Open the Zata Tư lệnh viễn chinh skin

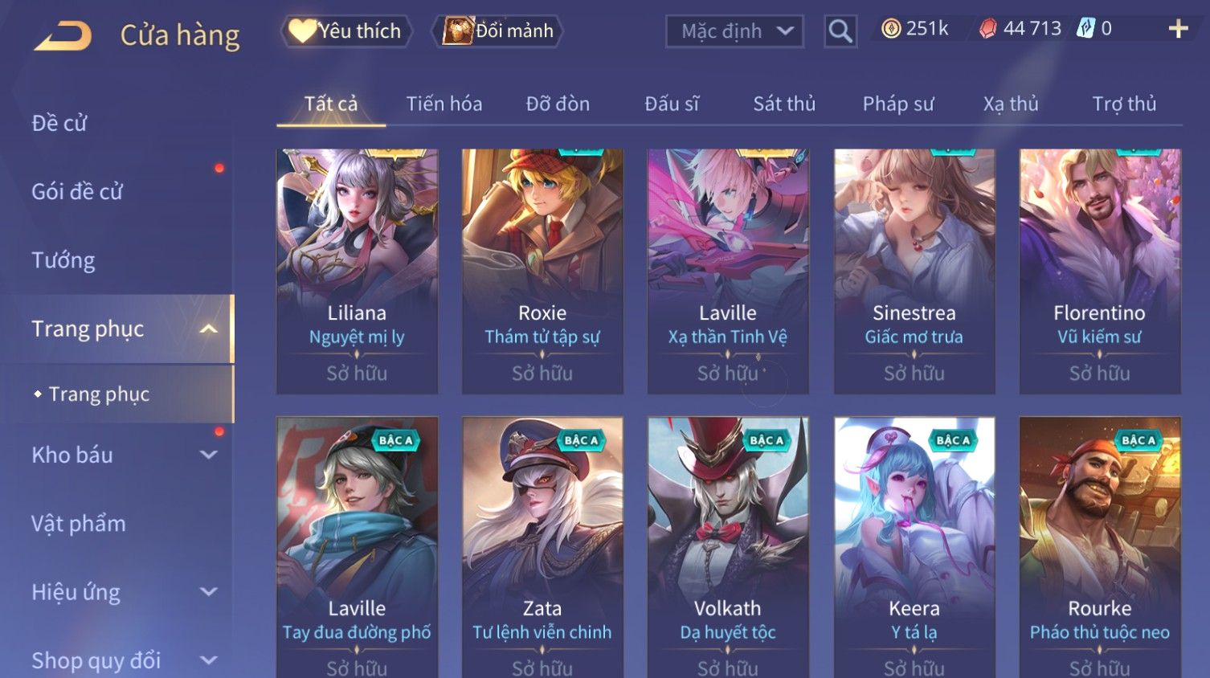542,547
